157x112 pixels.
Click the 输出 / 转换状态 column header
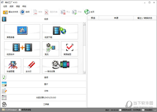pos(145,18)
